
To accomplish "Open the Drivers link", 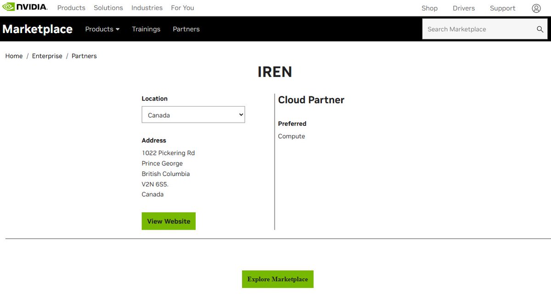I will (464, 8).
